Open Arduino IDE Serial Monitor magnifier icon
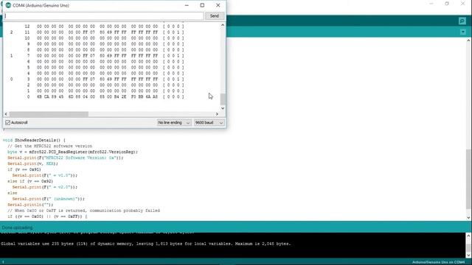This screenshot has width=472, height=265. [462, 21]
